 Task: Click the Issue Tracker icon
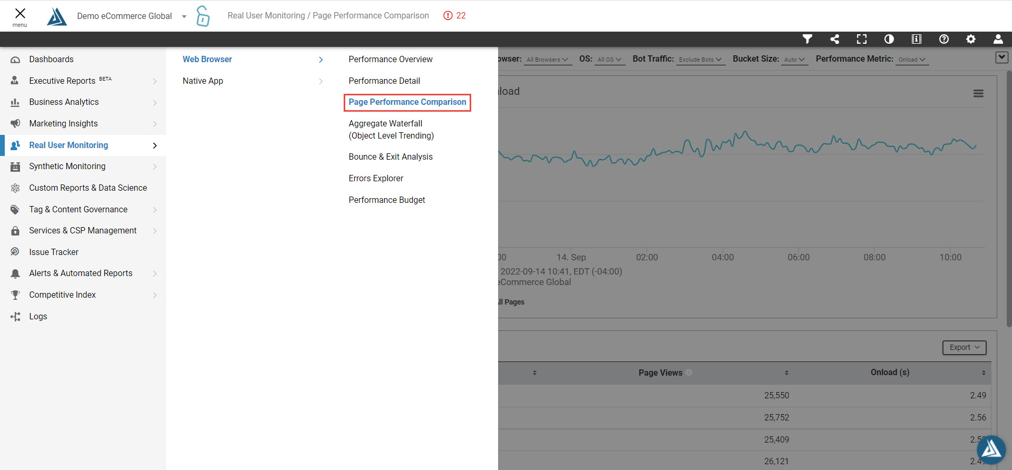pyautogui.click(x=15, y=252)
